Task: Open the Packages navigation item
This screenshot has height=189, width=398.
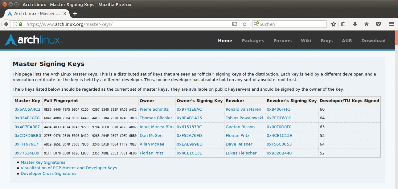Action: click(253, 41)
